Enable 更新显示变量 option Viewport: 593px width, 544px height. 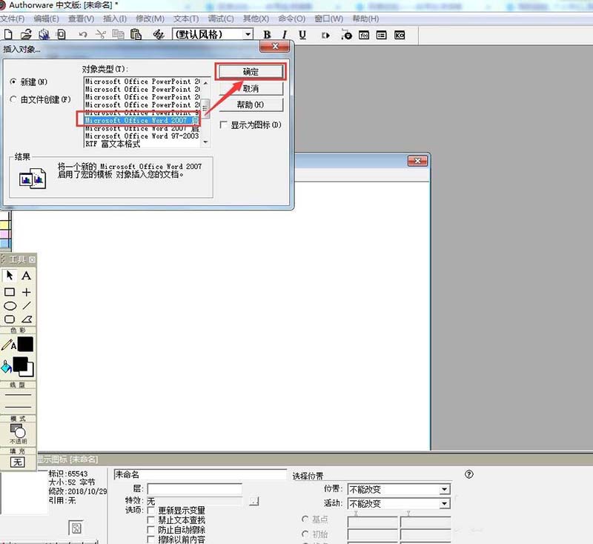(x=151, y=511)
